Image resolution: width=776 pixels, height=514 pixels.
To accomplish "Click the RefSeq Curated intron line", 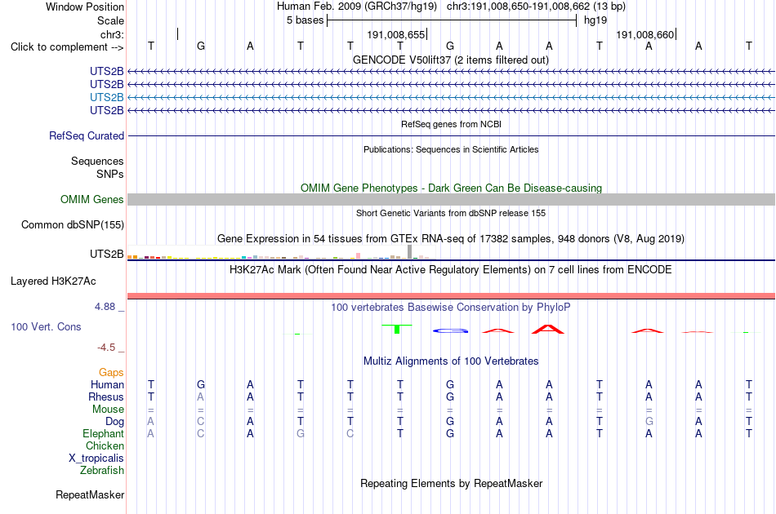I will 451,136.
